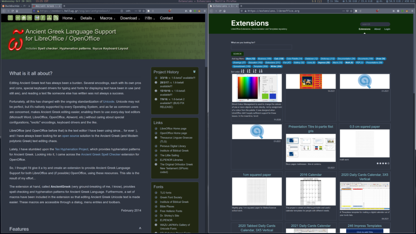Image resolution: width=416 pixels, height=234 pixels.
Task: Collapse the Features section caret
Action: click(x=140, y=228)
